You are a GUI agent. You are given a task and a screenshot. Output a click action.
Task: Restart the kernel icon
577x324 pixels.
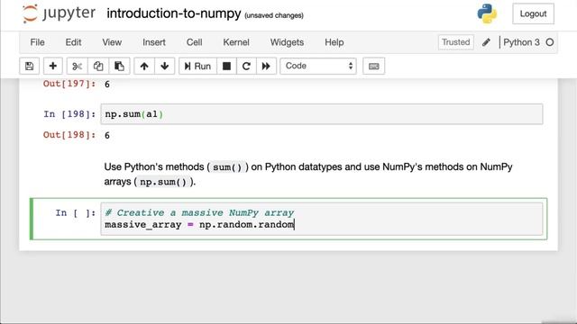coord(246,66)
